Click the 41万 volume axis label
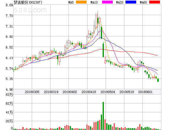This screenshot has height=130, width=178. (9, 112)
